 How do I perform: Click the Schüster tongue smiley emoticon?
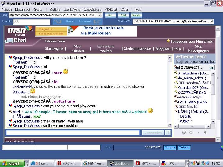click(x=33, y=91)
